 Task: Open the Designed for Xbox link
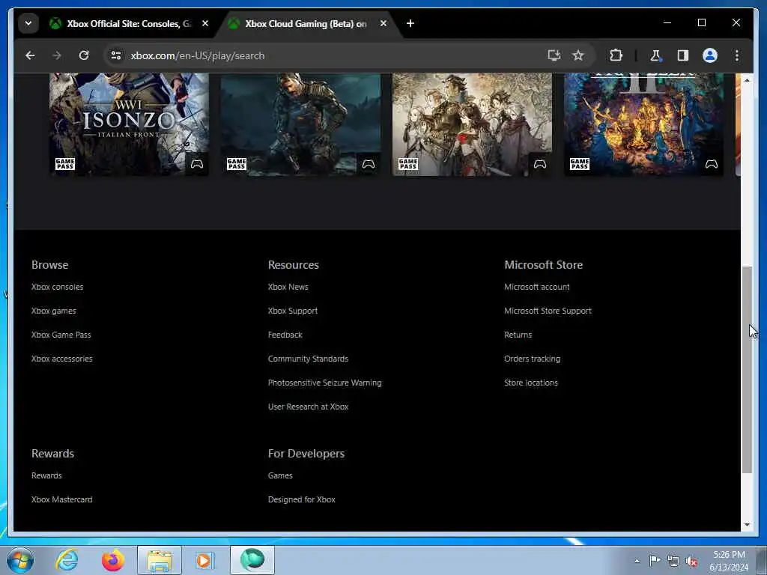302,499
